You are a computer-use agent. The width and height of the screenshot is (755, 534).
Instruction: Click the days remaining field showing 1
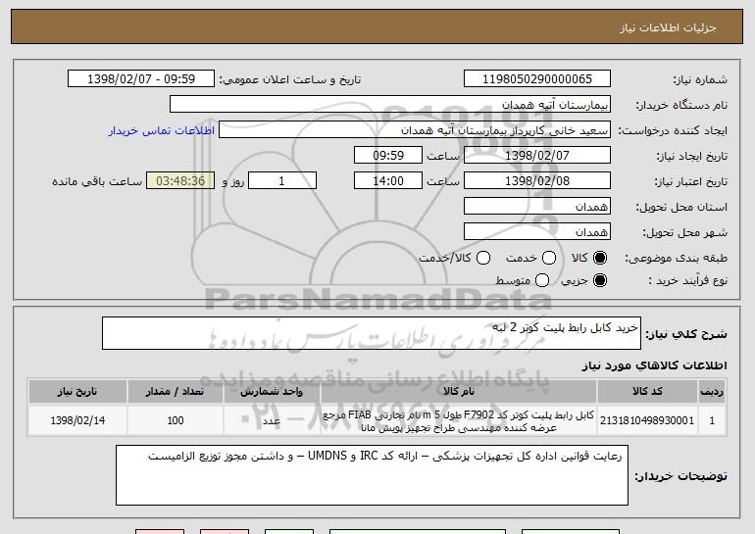(282, 181)
